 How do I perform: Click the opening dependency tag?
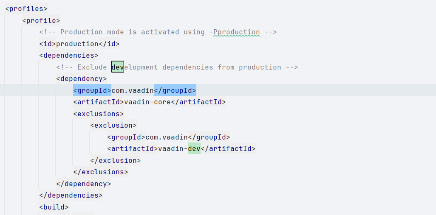click(81, 79)
